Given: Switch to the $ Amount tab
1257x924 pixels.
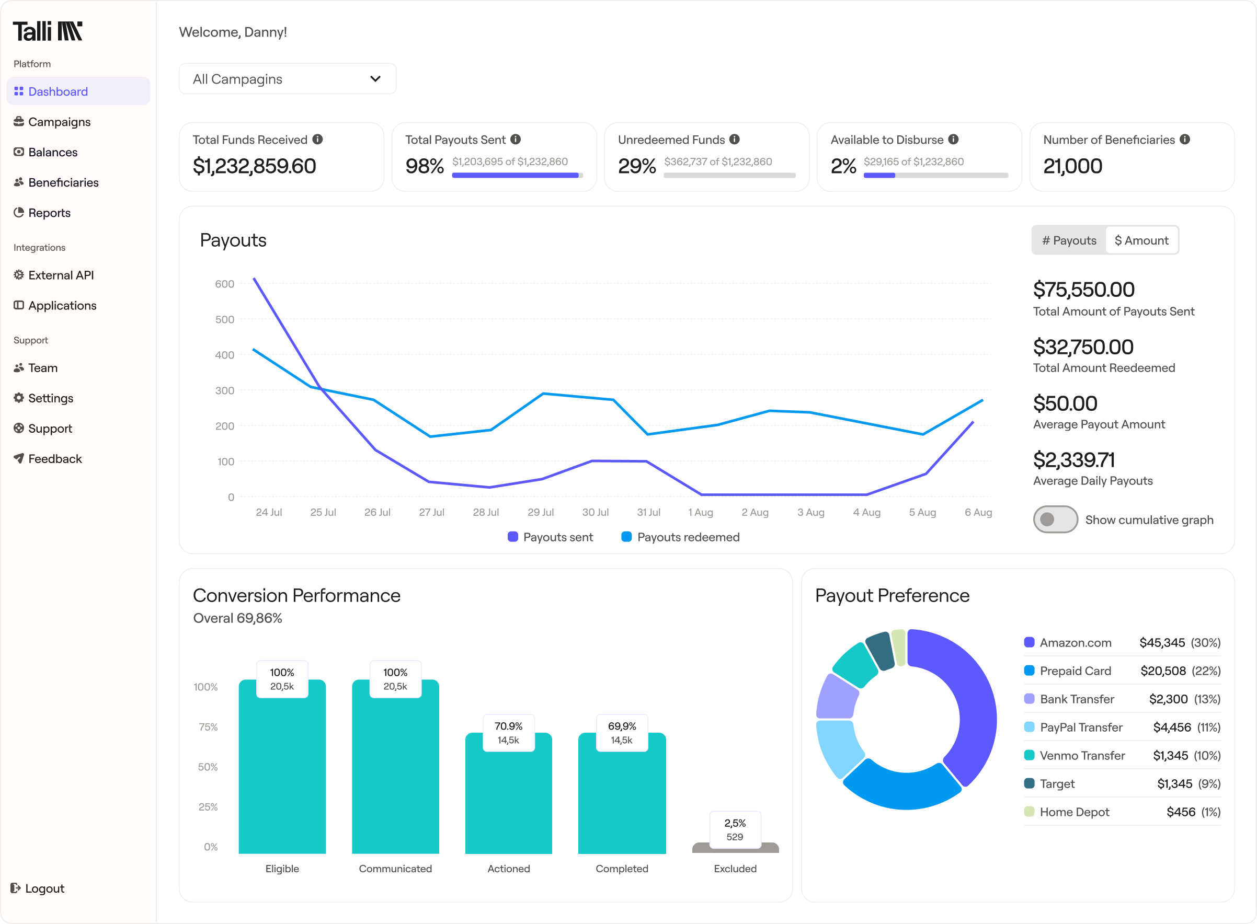Looking at the screenshot, I should click(1141, 240).
